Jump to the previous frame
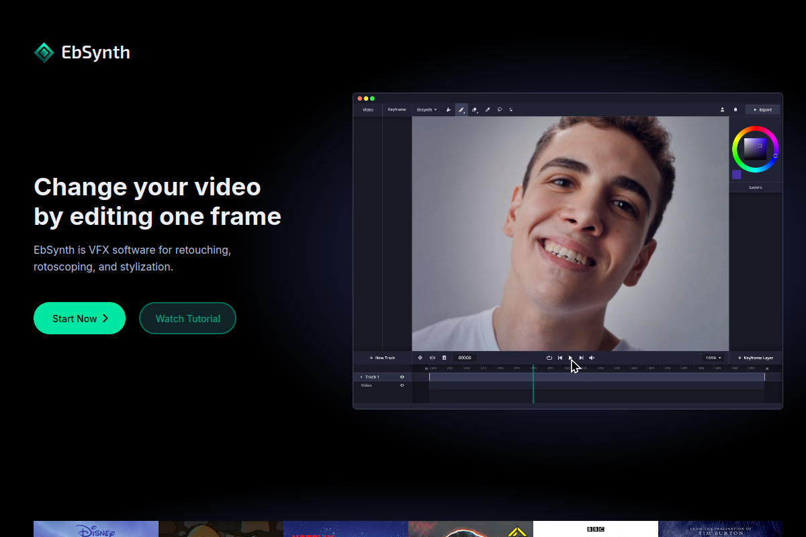This screenshot has width=806, height=537. pyautogui.click(x=560, y=358)
